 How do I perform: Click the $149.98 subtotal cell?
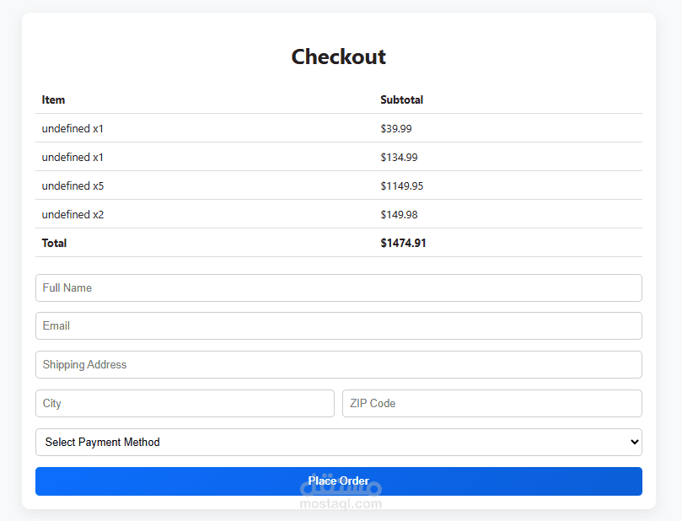coord(399,215)
